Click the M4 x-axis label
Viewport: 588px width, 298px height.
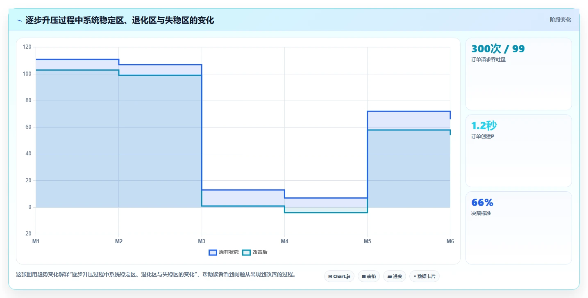[284, 241]
